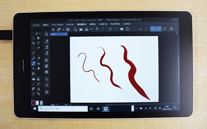
Task: Expand dropdown arrow beside tablet-pen icon
Action: (x=63, y=29)
